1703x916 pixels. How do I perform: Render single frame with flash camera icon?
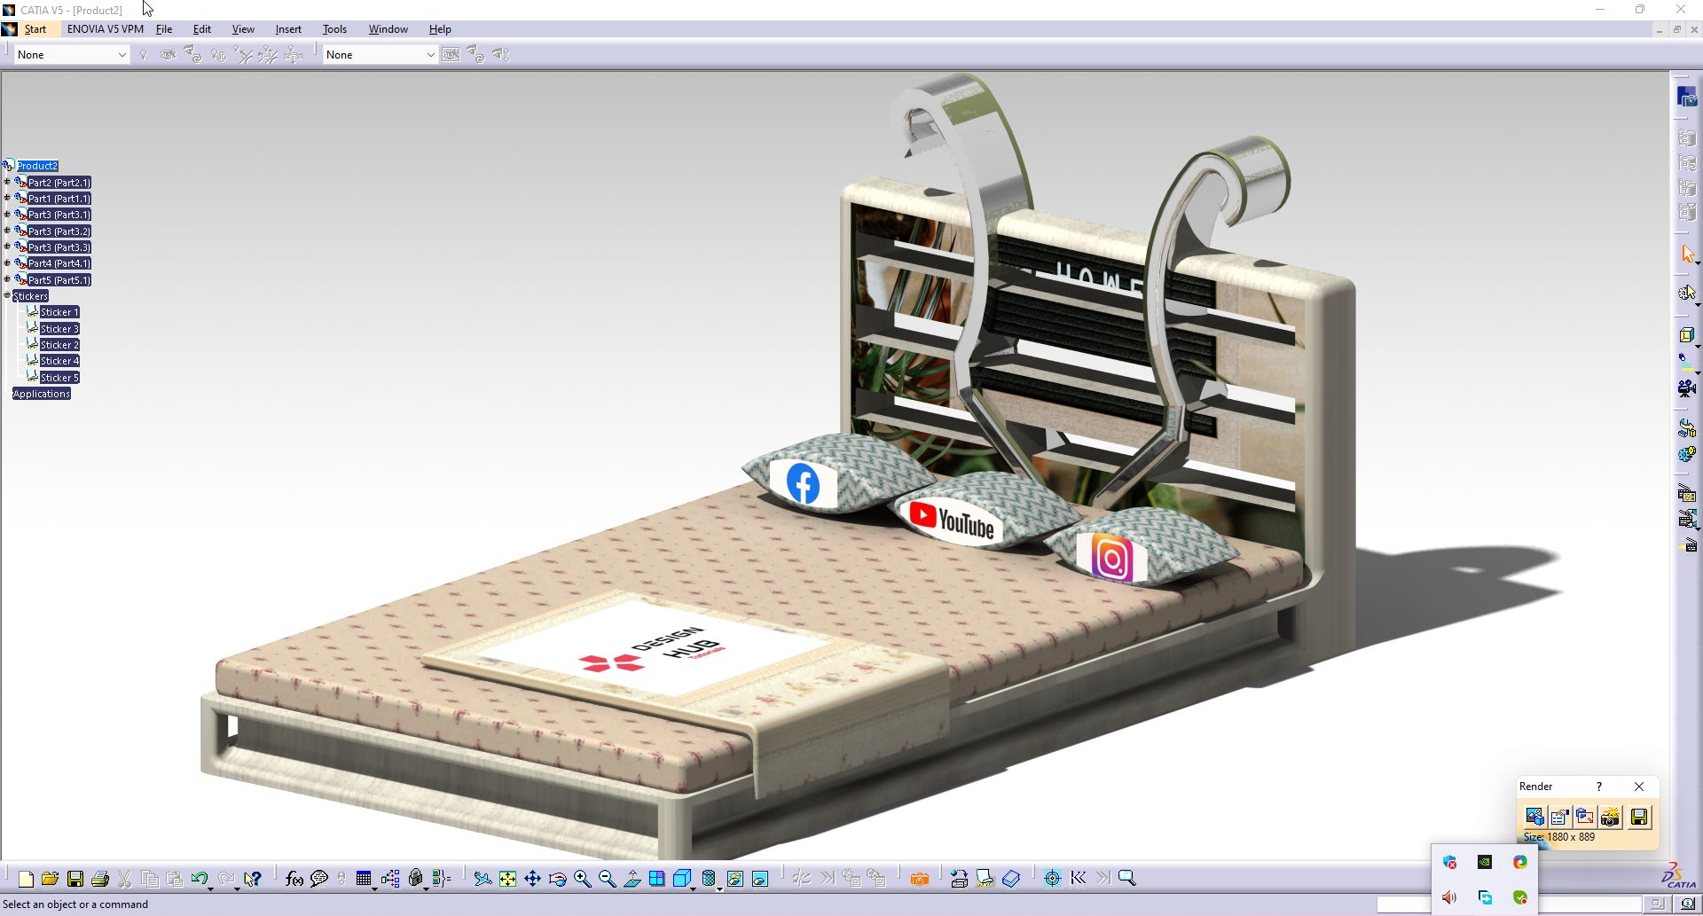1610,817
